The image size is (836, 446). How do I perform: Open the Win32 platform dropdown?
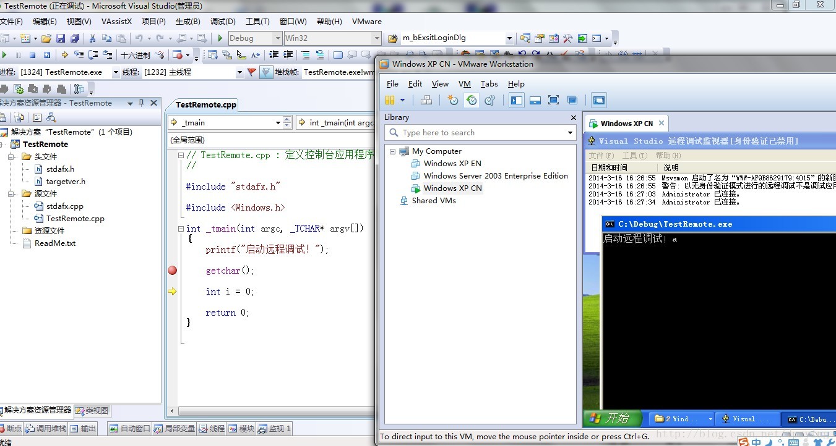pos(376,38)
